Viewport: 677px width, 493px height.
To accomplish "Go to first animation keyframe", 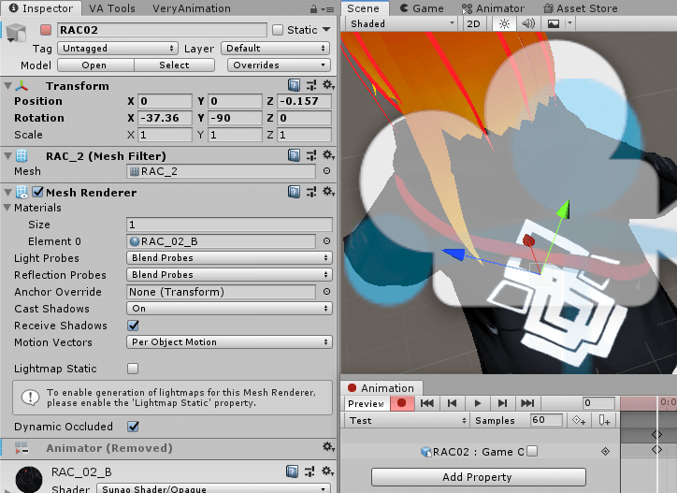I will click(x=427, y=403).
